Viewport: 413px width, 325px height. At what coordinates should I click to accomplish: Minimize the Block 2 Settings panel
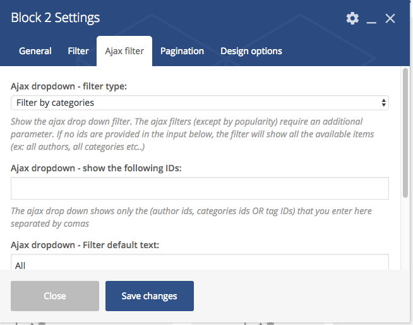tap(371, 19)
